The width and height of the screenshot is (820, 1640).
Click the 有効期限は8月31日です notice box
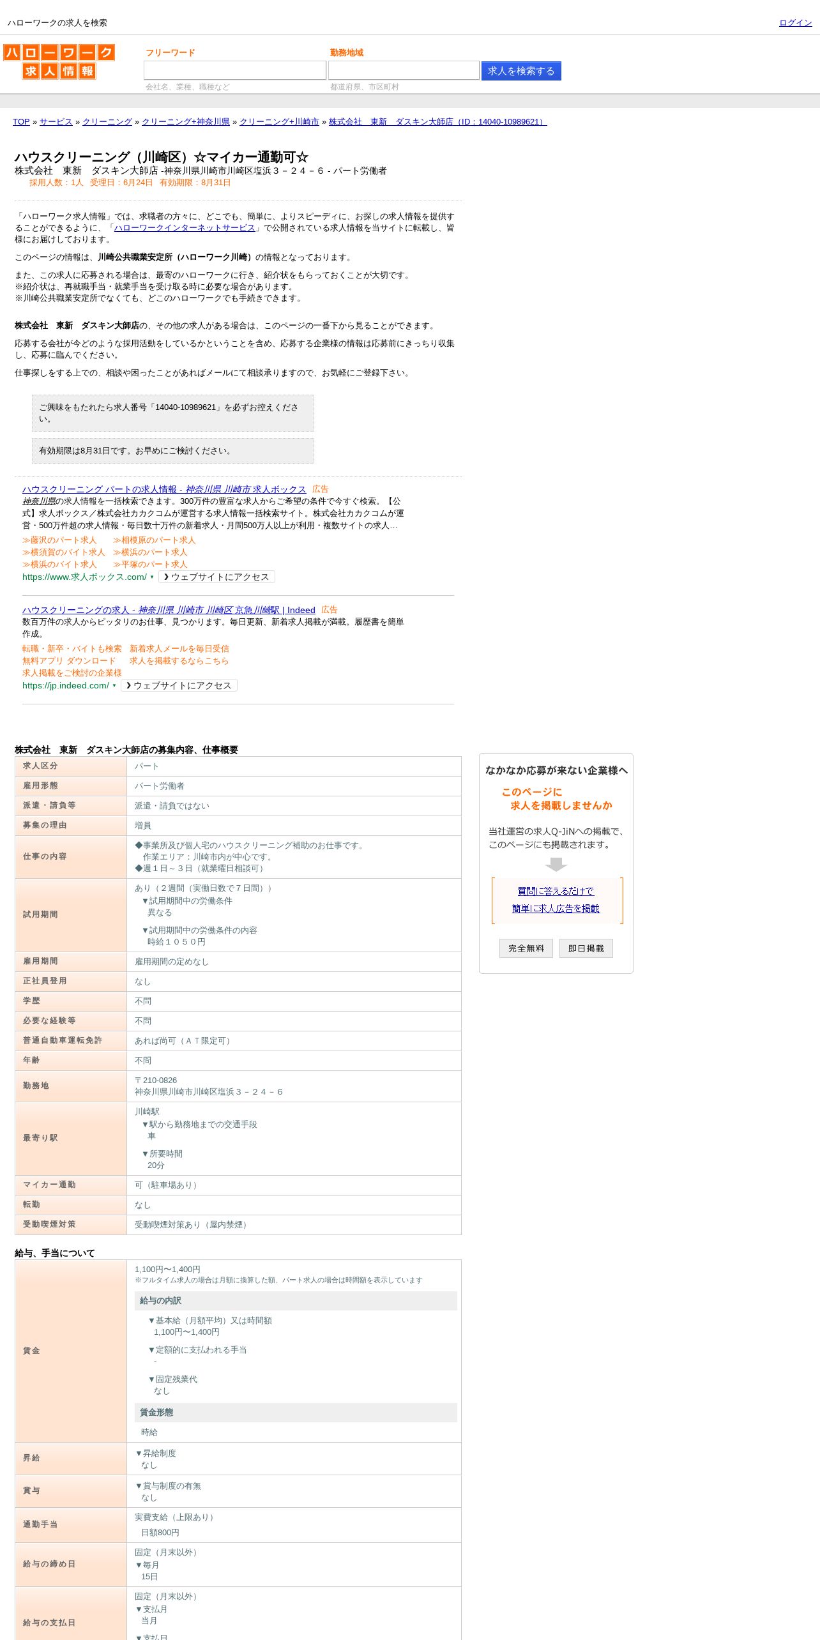[x=173, y=451]
